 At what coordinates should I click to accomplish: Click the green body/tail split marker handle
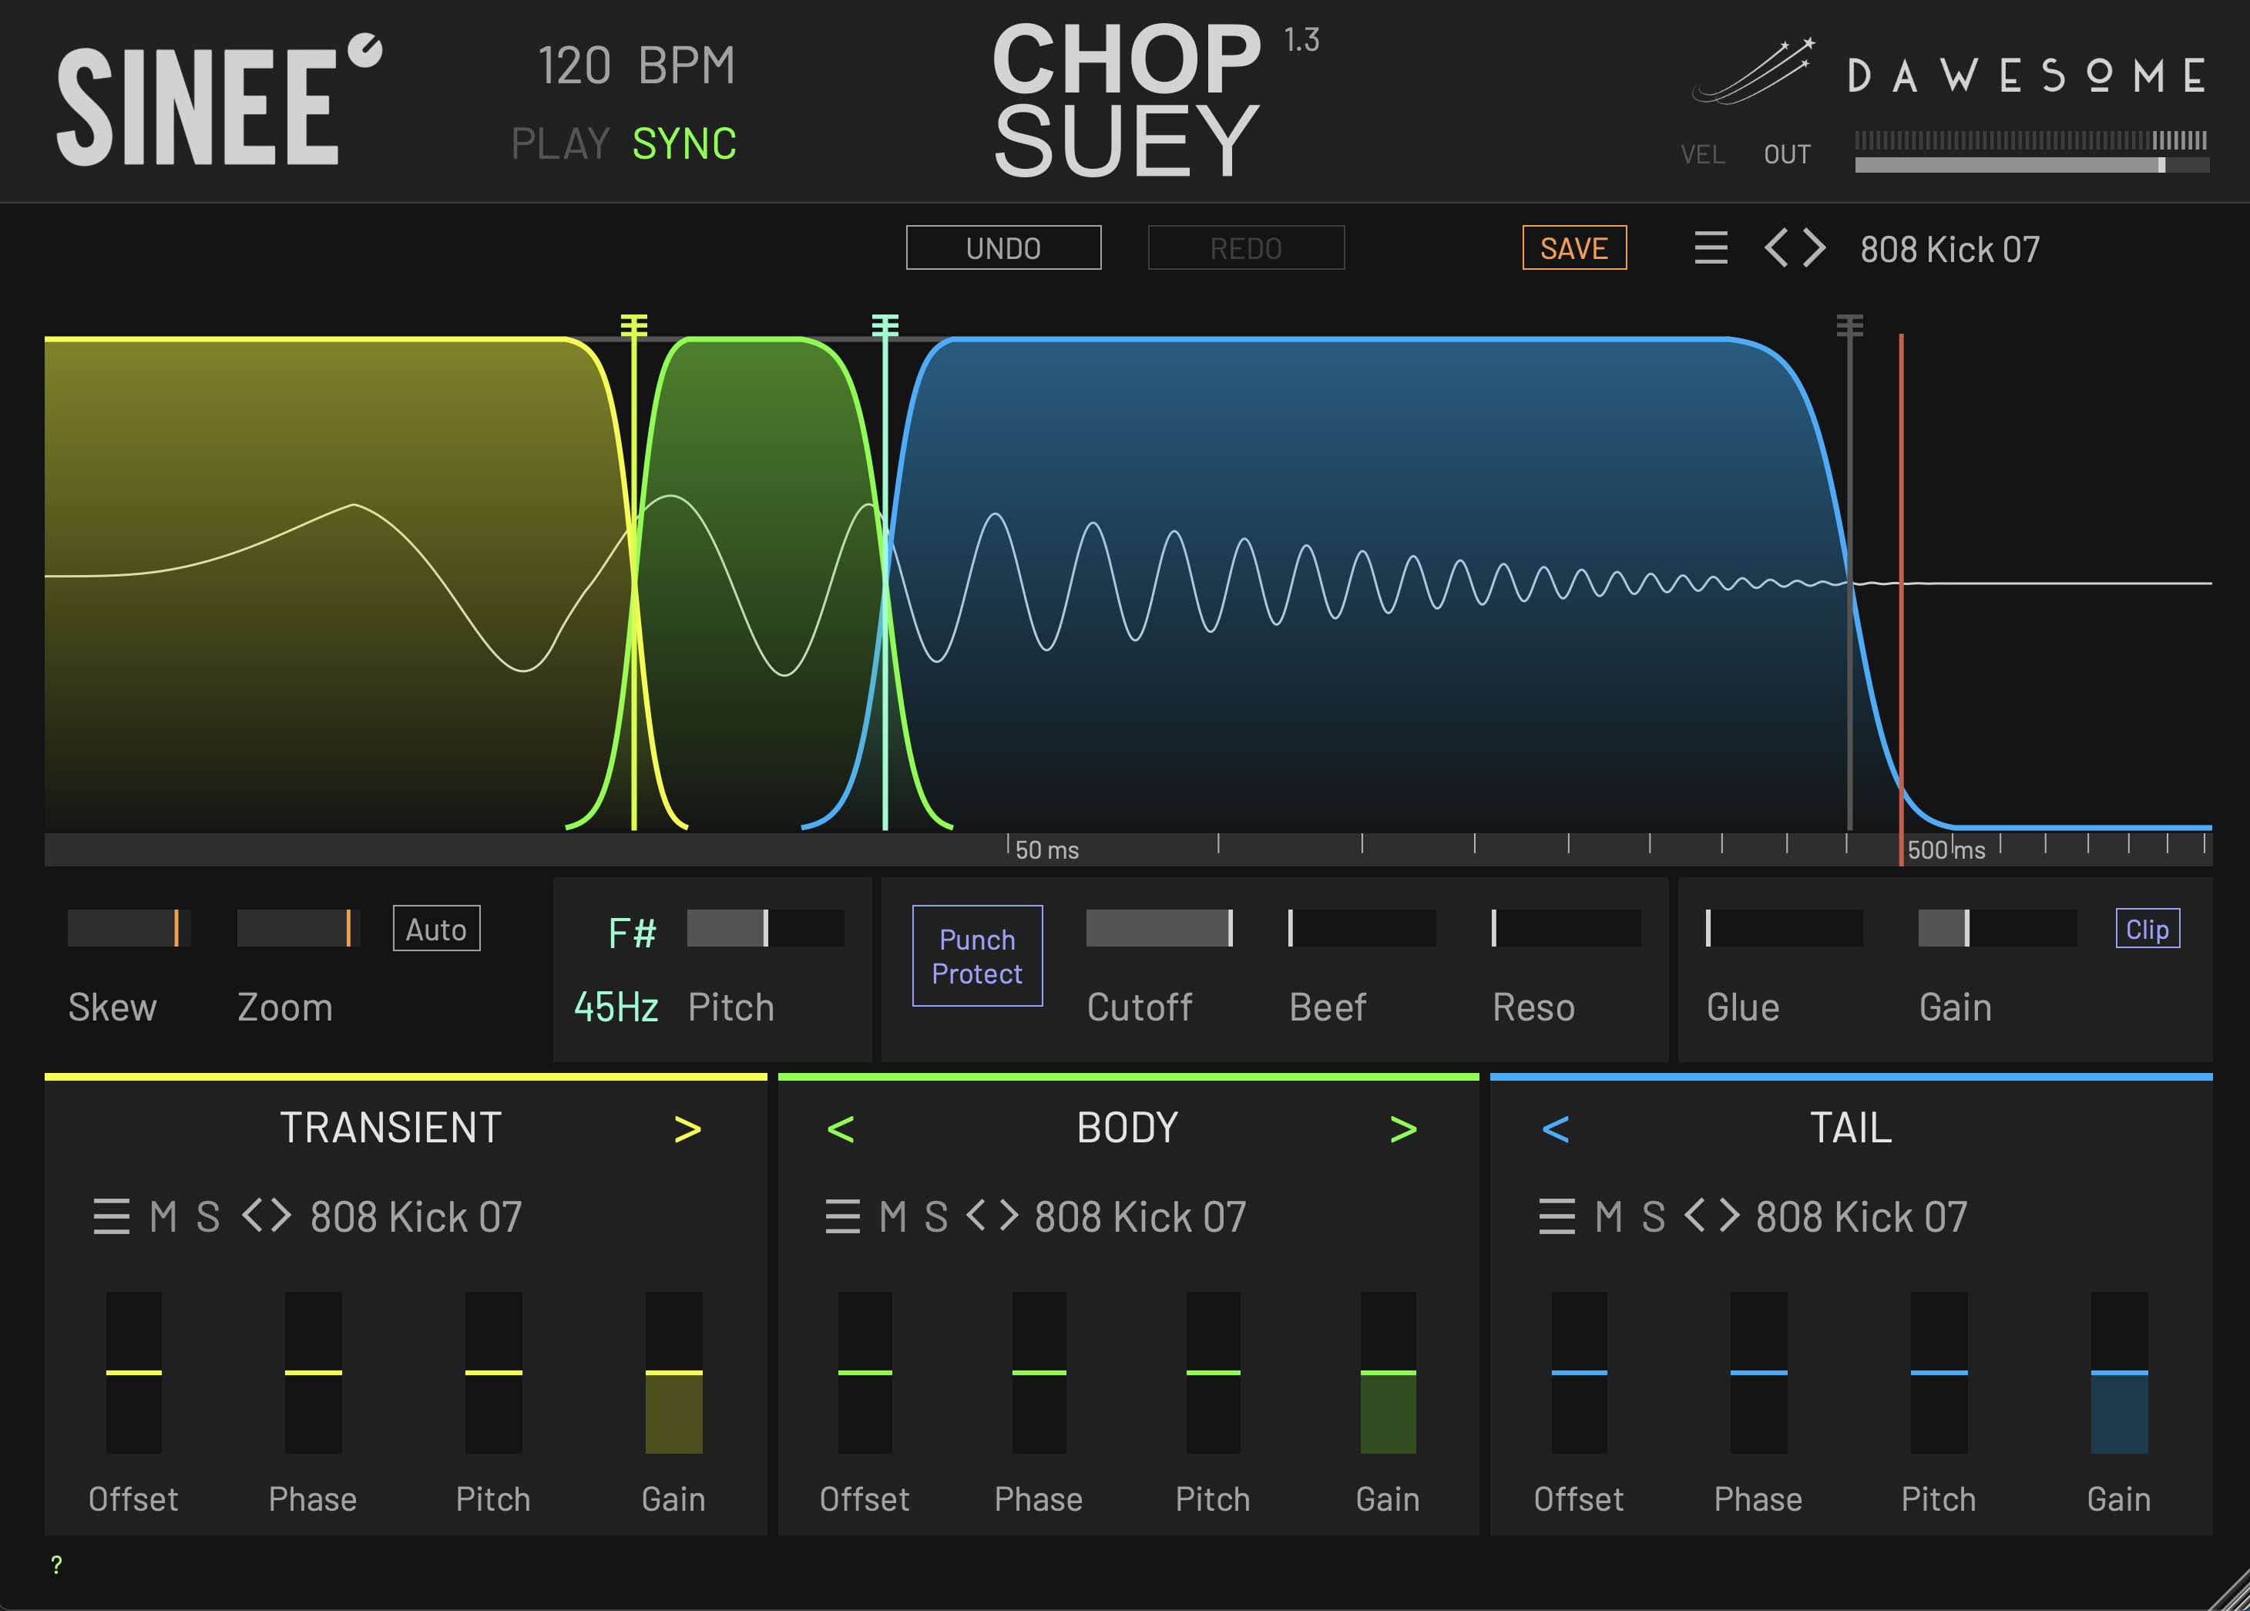coord(885,325)
